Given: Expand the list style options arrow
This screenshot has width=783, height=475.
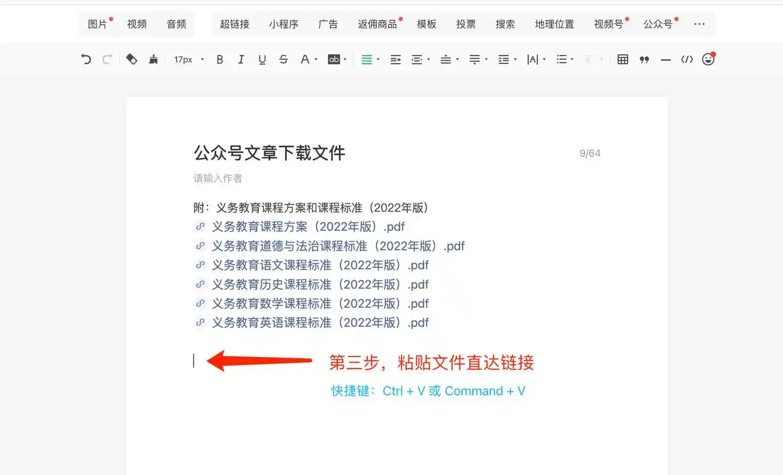Looking at the screenshot, I should [572, 60].
